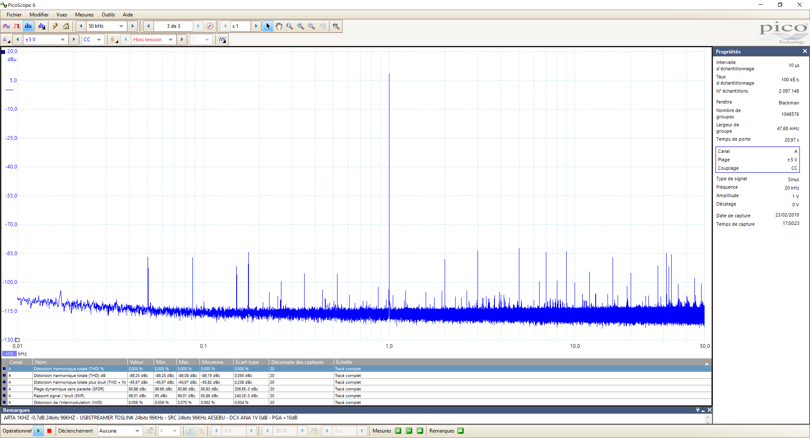Close the Remarques panel
The image size is (810, 438).
[x=710, y=410]
